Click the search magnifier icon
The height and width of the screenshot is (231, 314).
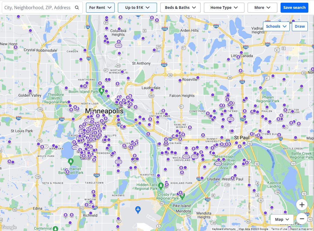(77, 8)
